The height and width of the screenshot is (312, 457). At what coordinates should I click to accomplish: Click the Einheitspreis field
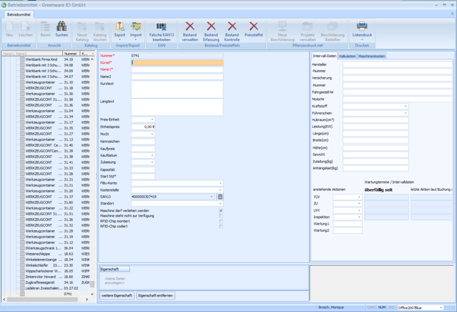click(143, 127)
